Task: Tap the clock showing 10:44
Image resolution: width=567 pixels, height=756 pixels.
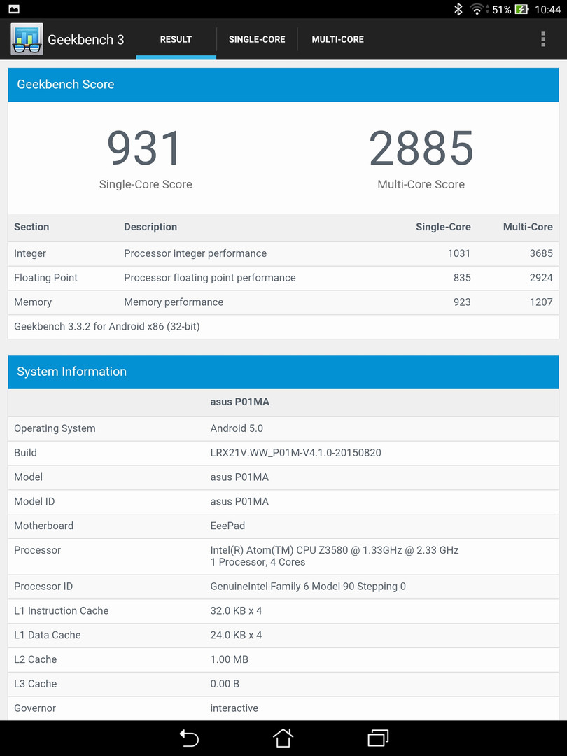Action: coord(547,10)
